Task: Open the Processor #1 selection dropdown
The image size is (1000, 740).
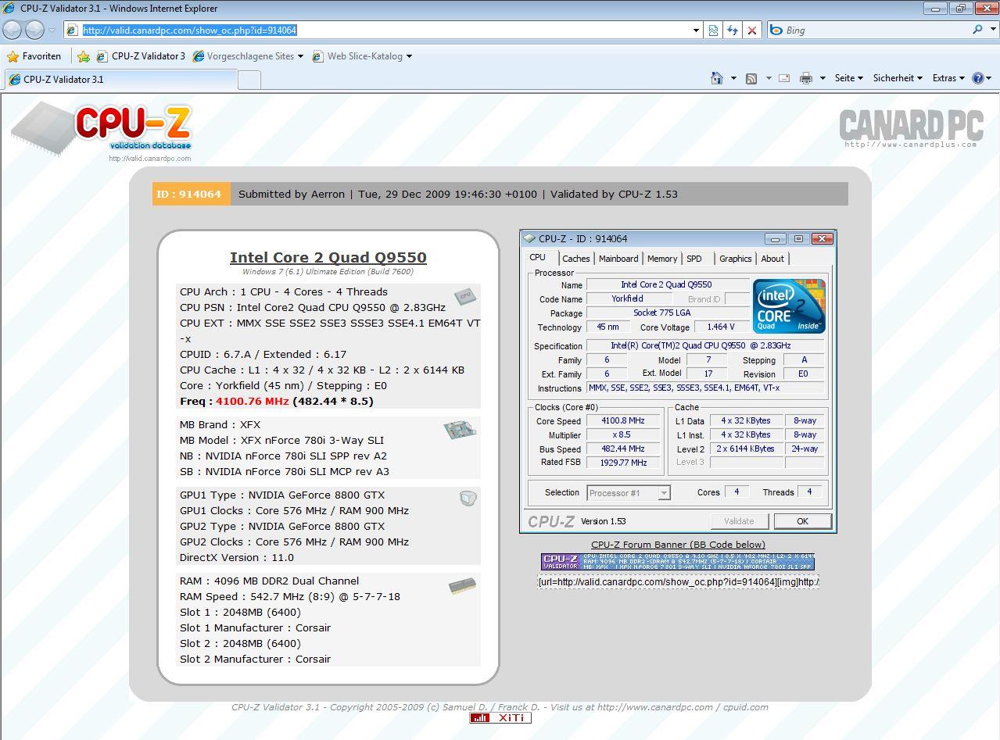Action: [x=629, y=492]
